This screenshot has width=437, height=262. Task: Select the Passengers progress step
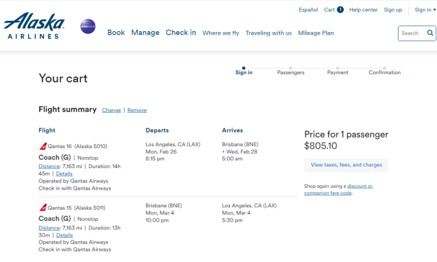click(291, 71)
